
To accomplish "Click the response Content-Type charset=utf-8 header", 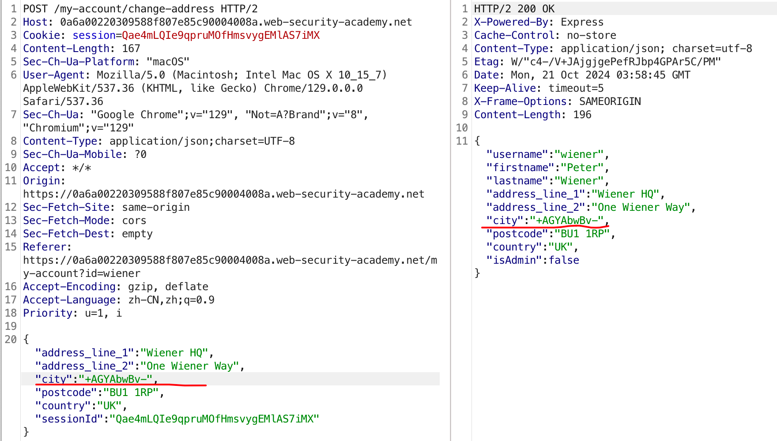I will (613, 49).
